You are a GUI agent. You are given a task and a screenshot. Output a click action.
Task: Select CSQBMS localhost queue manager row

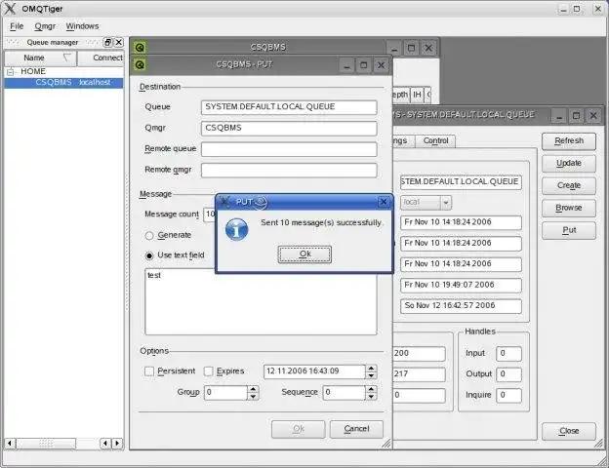(63, 83)
